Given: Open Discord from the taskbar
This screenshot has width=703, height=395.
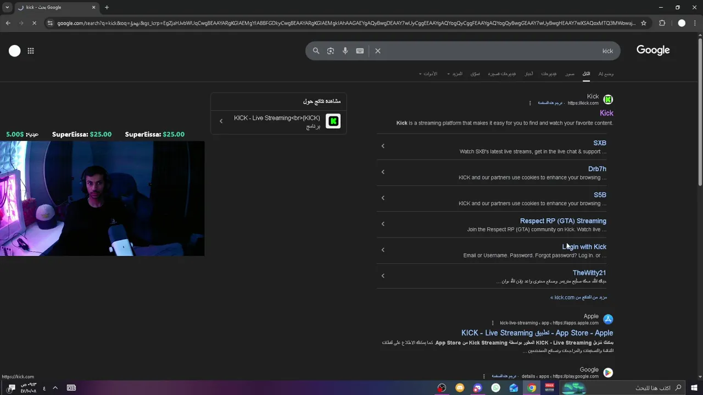Looking at the screenshot, I should 478,388.
